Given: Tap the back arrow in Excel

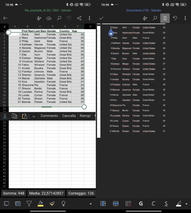Looking at the screenshot, I should 5,18.
